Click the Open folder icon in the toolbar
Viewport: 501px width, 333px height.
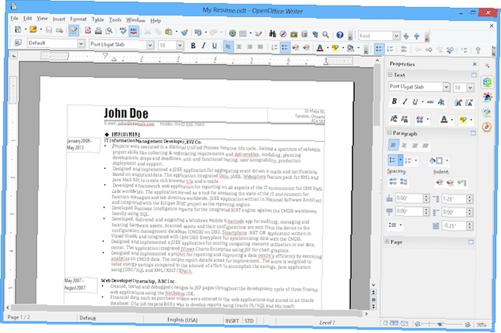33,30
